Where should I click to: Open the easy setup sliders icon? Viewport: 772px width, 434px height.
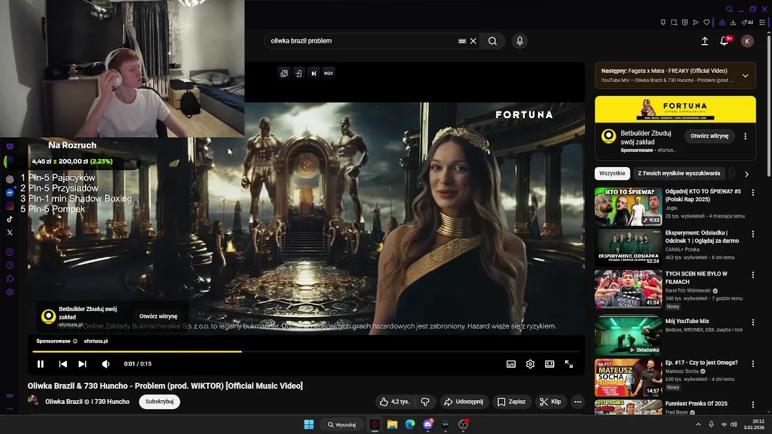[762, 22]
